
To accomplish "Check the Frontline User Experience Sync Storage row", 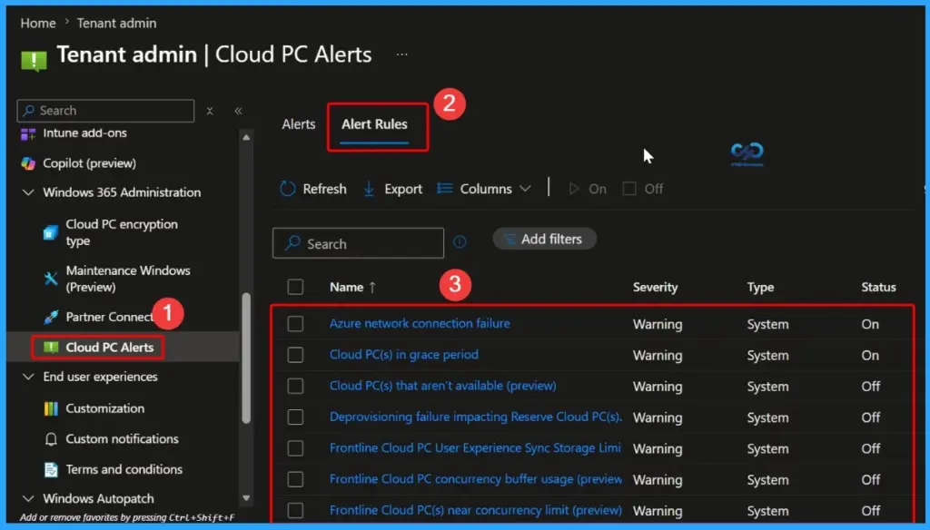I will tap(295, 449).
